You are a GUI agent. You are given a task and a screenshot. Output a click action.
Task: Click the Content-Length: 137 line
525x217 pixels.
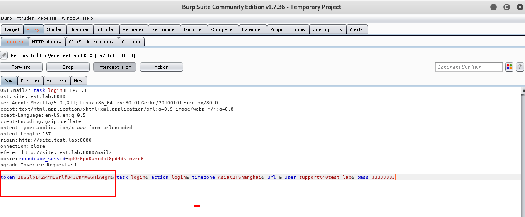click(25, 134)
